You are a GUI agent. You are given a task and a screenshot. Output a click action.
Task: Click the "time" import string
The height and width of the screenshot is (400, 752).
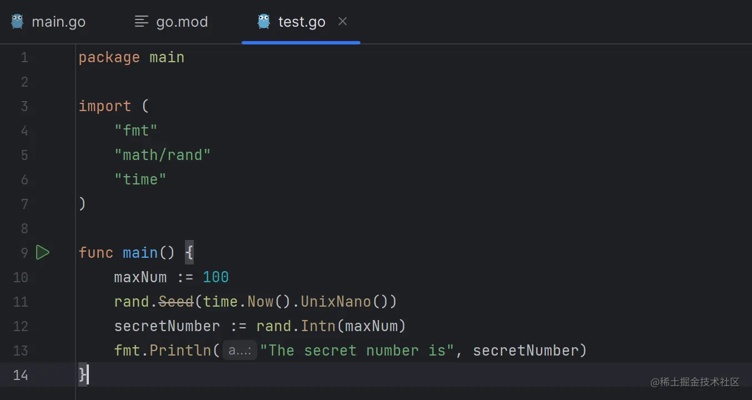(x=141, y=179)
